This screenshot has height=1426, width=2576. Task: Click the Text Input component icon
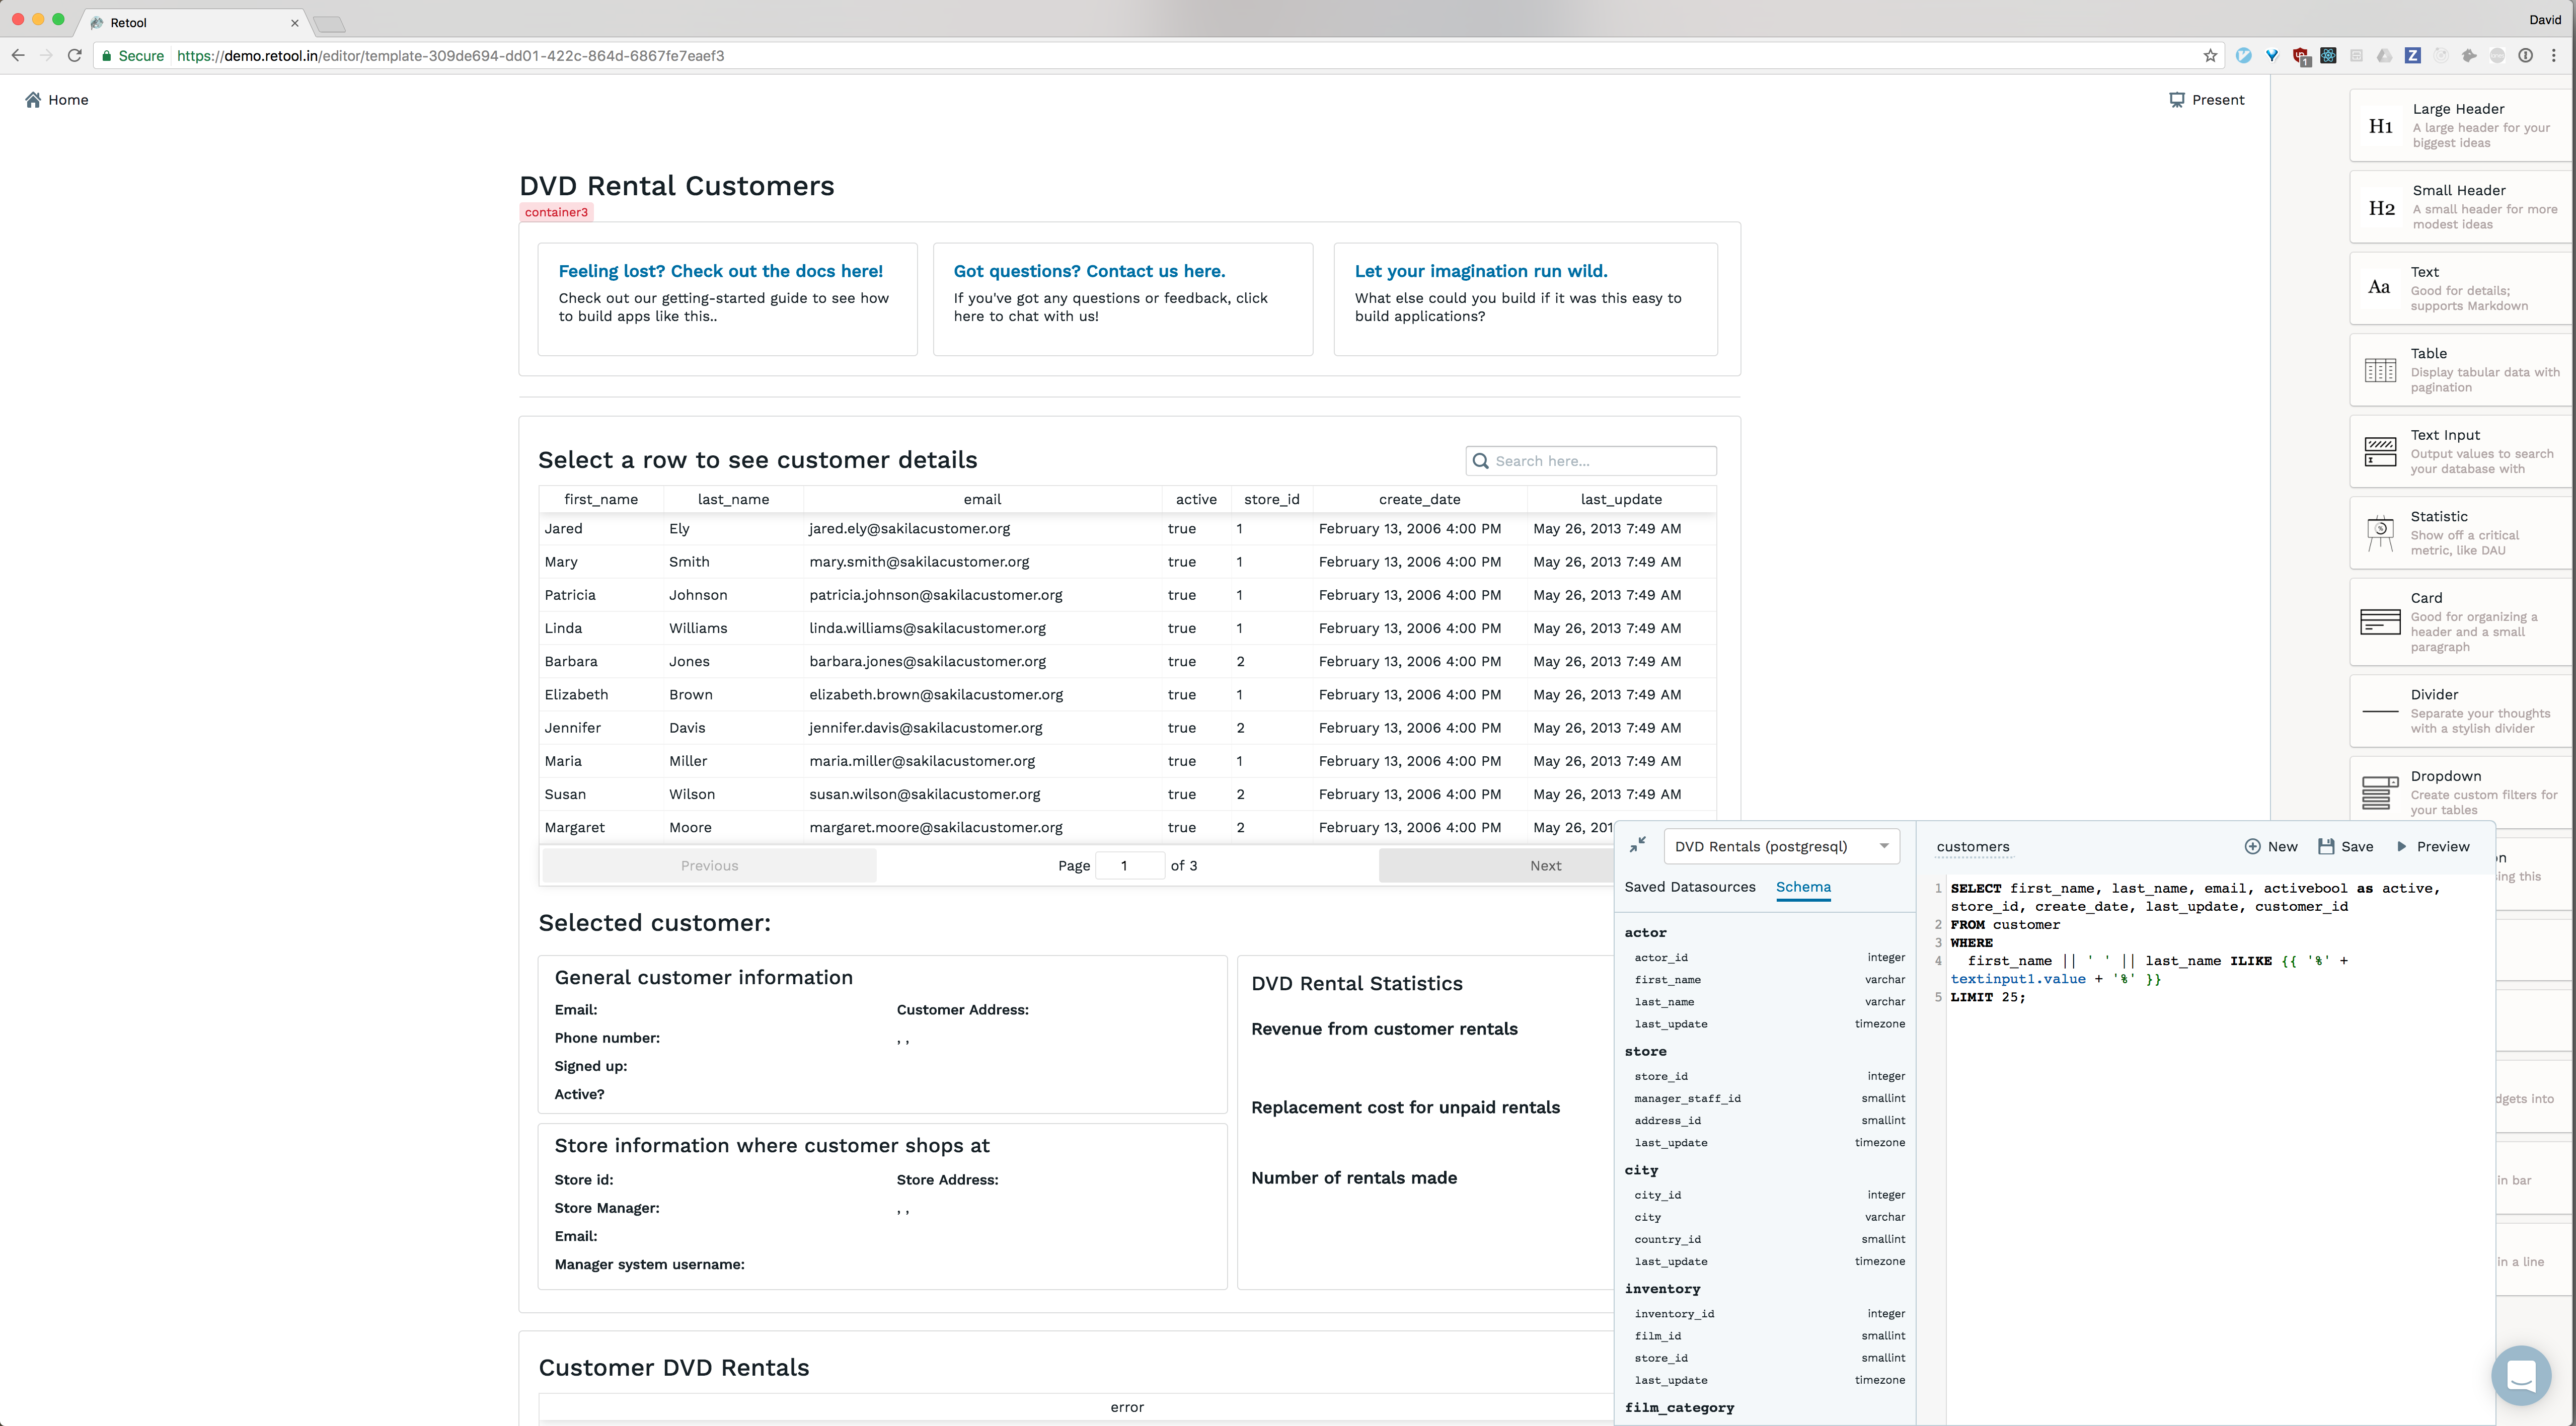(2379, 452)
